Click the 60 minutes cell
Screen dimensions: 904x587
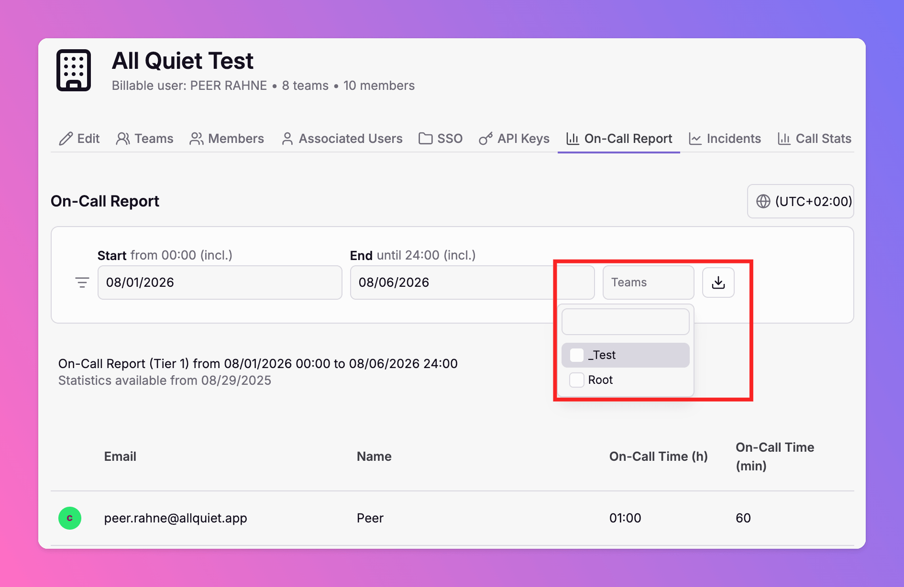pos(743,518)
